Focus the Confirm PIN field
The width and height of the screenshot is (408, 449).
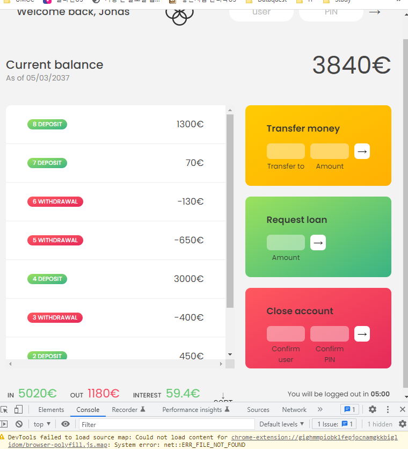(x=330, y=334)
